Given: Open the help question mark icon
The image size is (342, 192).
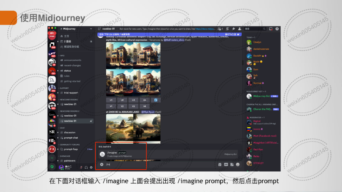Looking at the screenshot, I should click(277, 29).
